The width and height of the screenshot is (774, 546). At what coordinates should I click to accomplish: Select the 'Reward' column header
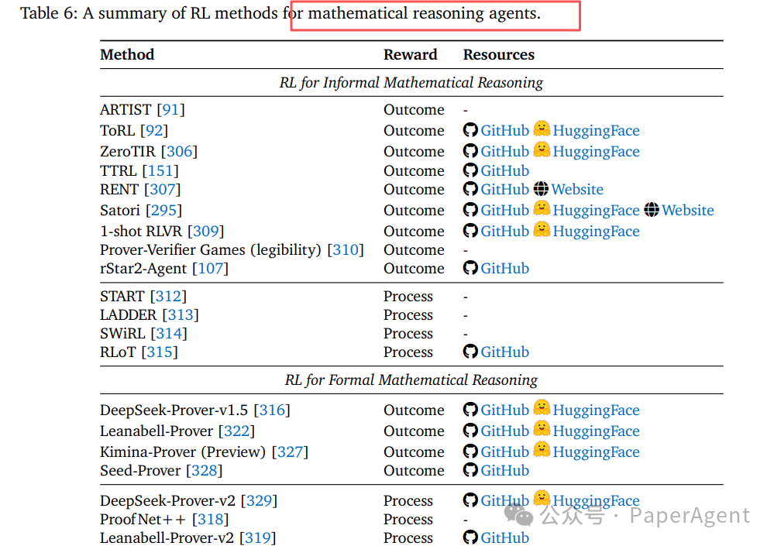pyautogui.click(x=410, y=54)
